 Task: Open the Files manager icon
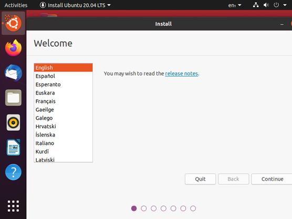click(13, 98)
